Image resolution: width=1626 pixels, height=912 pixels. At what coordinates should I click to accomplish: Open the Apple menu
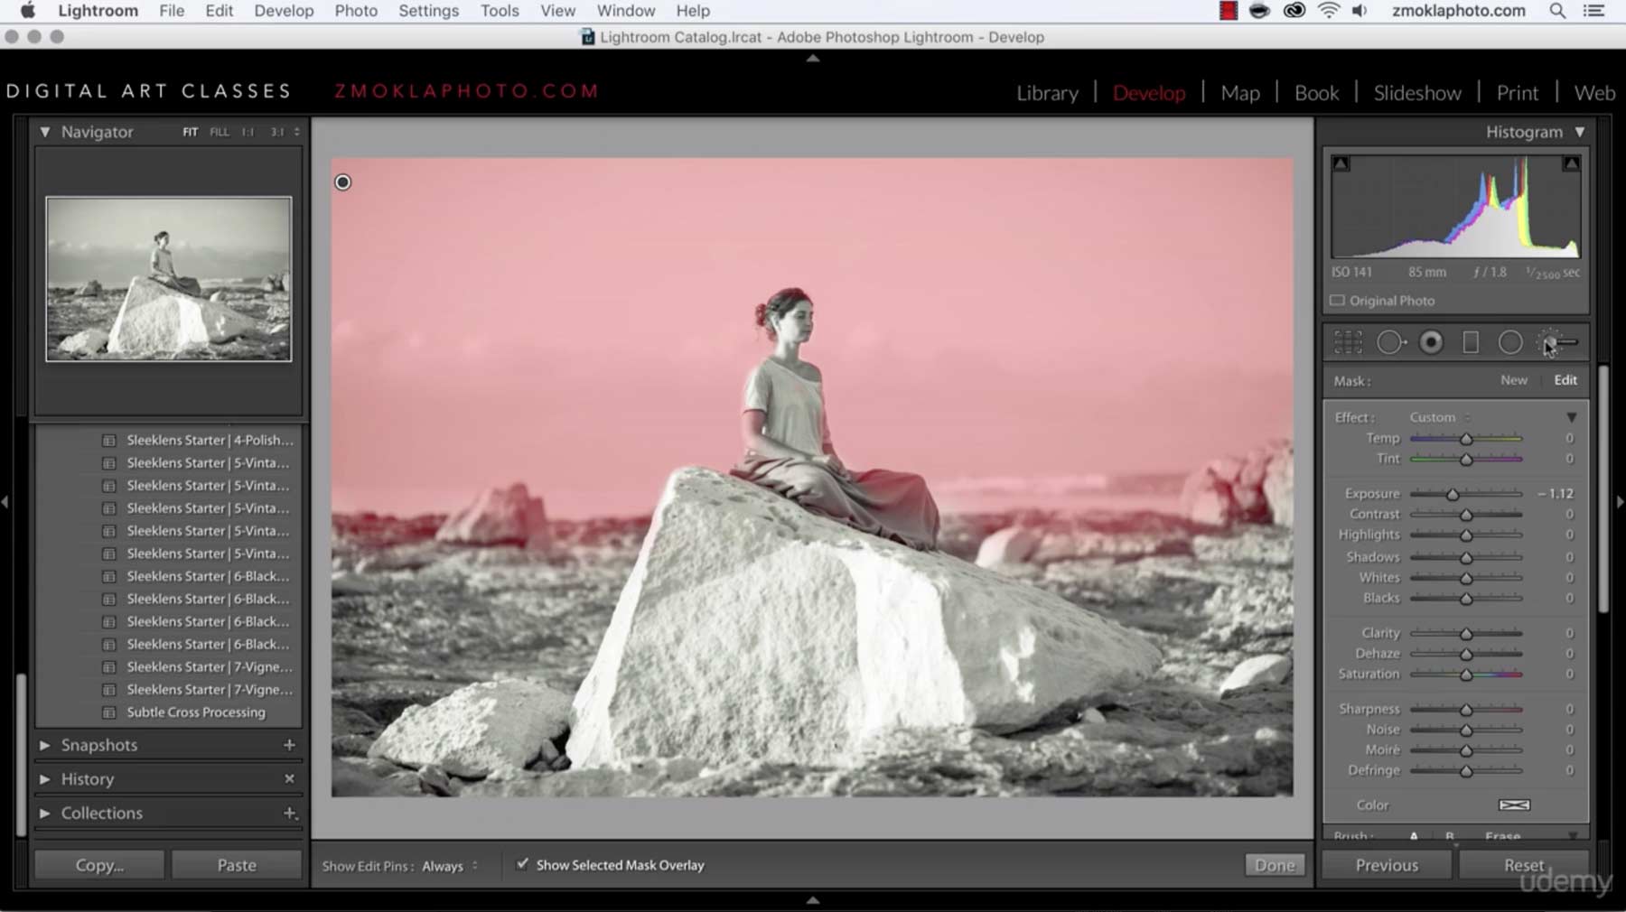click(x=27, y=11)
